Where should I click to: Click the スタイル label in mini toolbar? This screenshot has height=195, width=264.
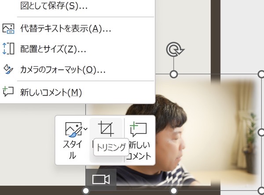(x=73, y=149)
